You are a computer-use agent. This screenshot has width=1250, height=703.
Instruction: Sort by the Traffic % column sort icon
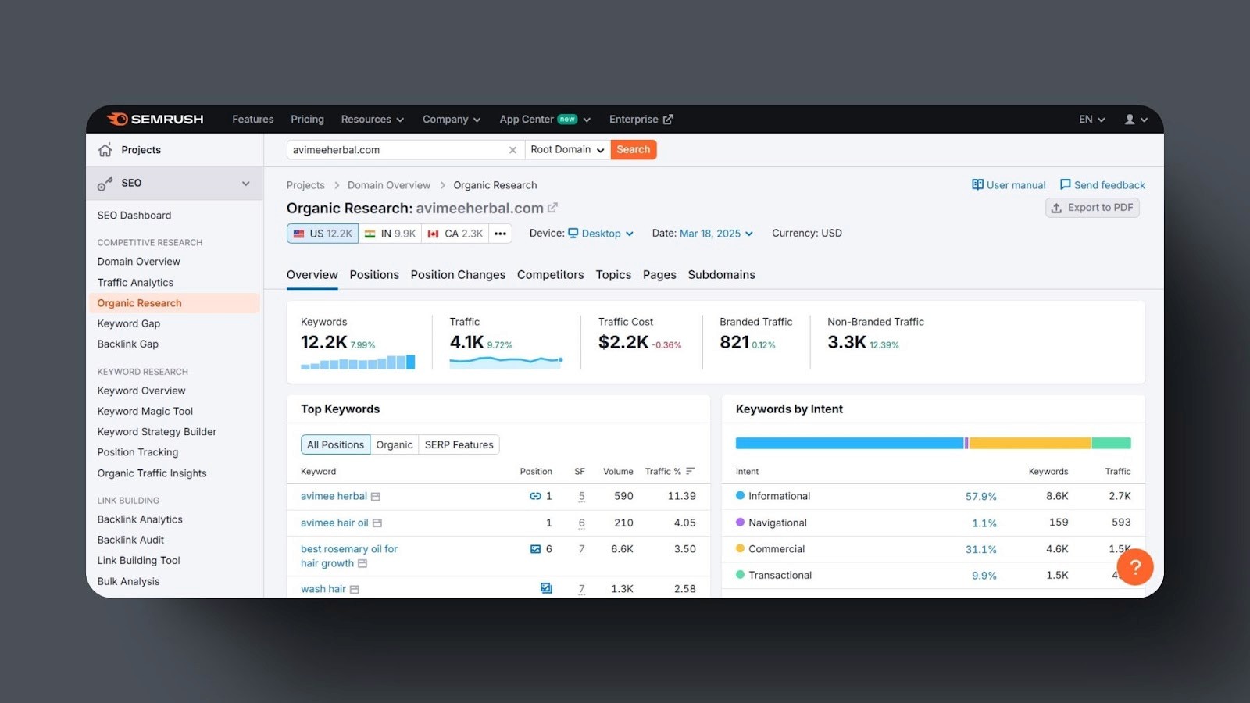pos(690,471)
